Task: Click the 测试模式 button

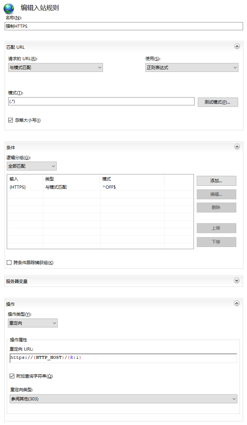Action: click(x=218, y=102)
